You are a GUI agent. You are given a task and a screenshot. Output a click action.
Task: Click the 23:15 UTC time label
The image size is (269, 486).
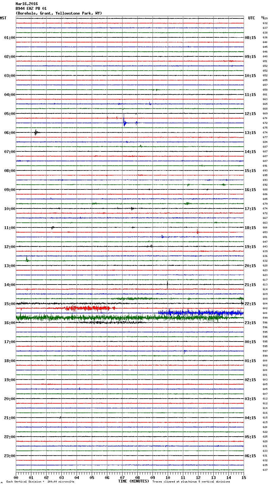(250, 323)
